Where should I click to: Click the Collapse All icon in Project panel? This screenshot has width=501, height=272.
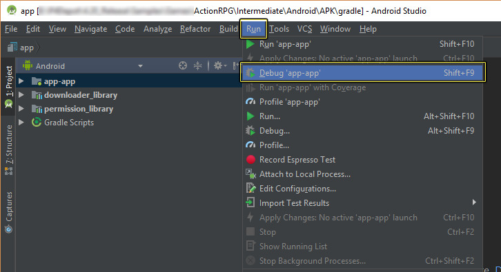point(198,65)
